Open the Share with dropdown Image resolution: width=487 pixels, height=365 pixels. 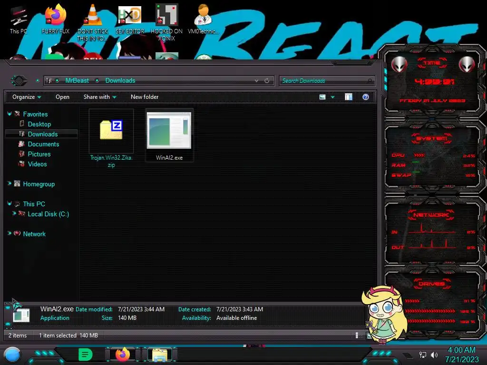click(x=100, y=97)
